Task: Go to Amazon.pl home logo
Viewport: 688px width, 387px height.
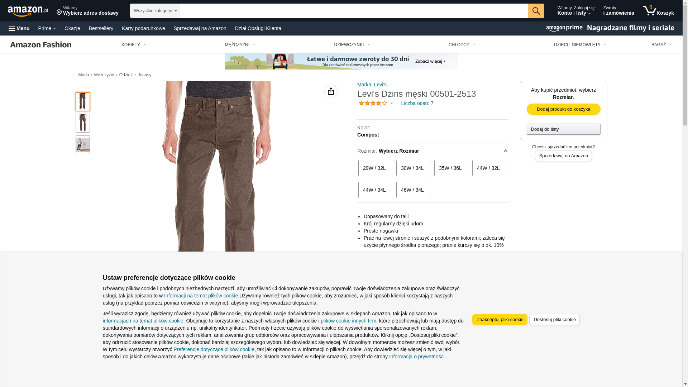Action: point(28,11)
